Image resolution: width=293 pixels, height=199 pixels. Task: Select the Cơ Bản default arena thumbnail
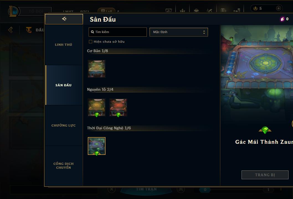click(x=97, y=69)
